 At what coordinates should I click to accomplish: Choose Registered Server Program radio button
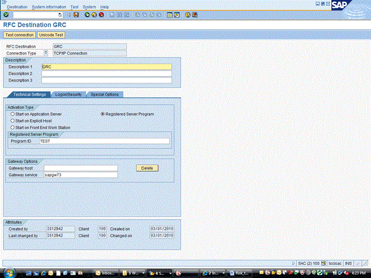(103, 114)
